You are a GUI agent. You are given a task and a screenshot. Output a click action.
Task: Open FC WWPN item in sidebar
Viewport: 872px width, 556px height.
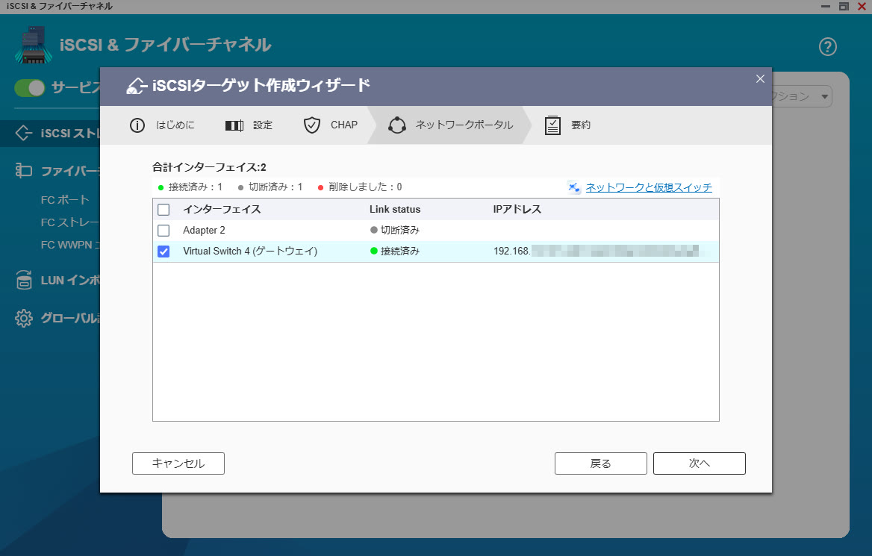(70, 245)
